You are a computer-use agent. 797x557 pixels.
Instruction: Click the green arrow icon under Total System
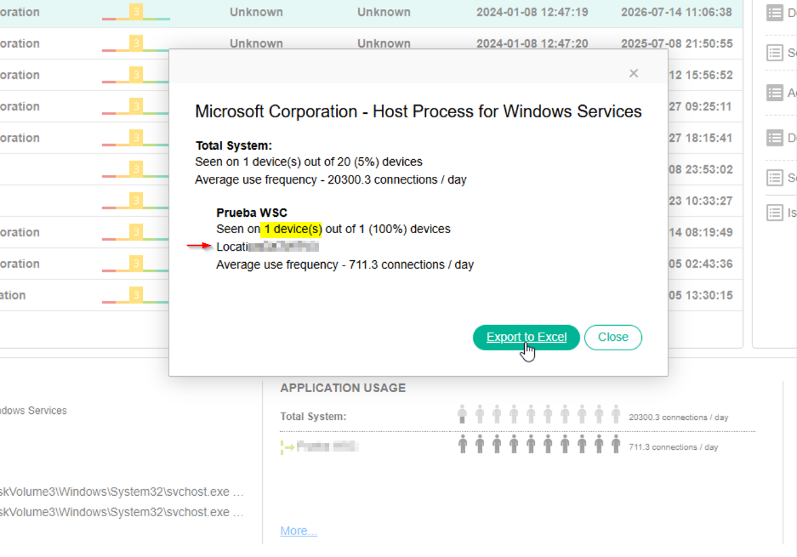coord(287,447)
